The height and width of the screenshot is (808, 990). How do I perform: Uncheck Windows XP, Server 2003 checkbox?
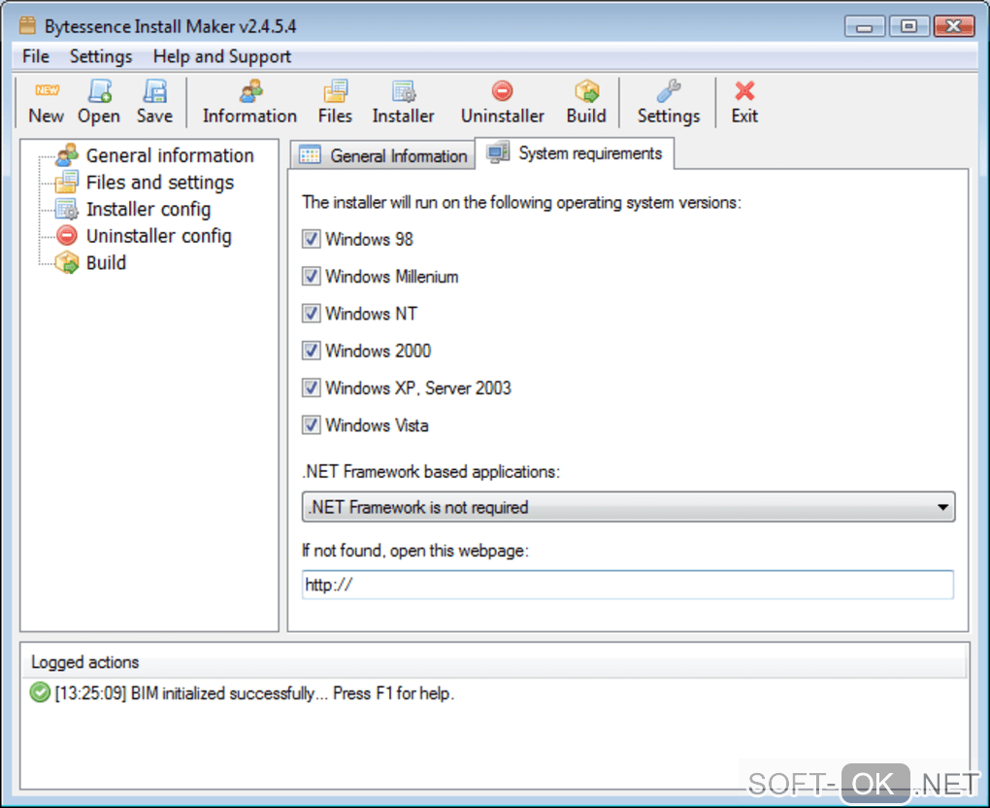tap(312, 387)
